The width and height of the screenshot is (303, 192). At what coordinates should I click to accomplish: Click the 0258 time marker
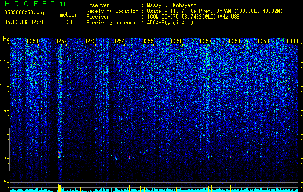[x=235, y=41]
